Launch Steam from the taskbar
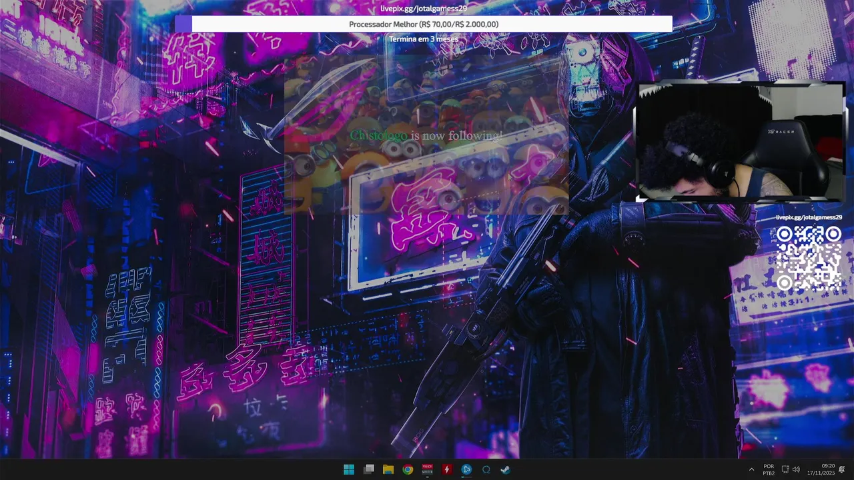Image resolution: width=854 pixels, height=480 pixels. coord(506,469)
